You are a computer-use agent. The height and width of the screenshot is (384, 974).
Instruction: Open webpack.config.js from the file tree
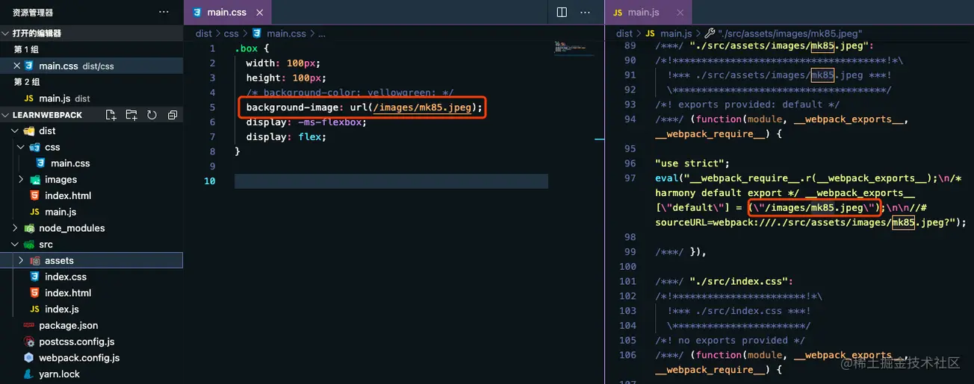click(x=79, y=358)
